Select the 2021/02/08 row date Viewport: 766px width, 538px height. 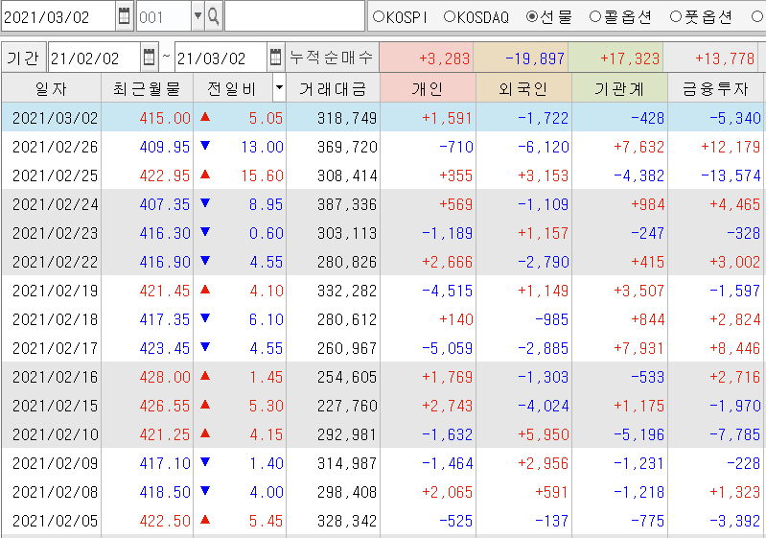tap(56, 492)
